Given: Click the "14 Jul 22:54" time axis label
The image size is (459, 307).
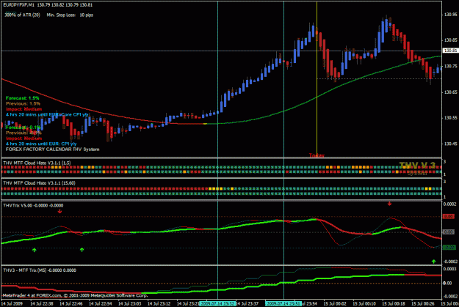Looking at the screenshot, I should point(101,304).
